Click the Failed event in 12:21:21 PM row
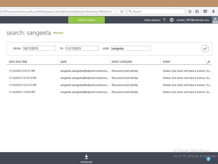This screenshot has width=218, height=164. pyautogui.click(x=187, y=85)
